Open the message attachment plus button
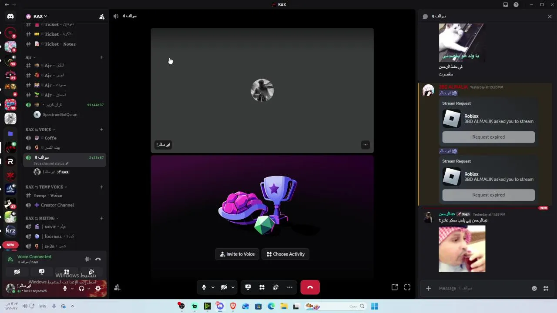The height and width of the screenshot is (313, 557). (428, 288)
